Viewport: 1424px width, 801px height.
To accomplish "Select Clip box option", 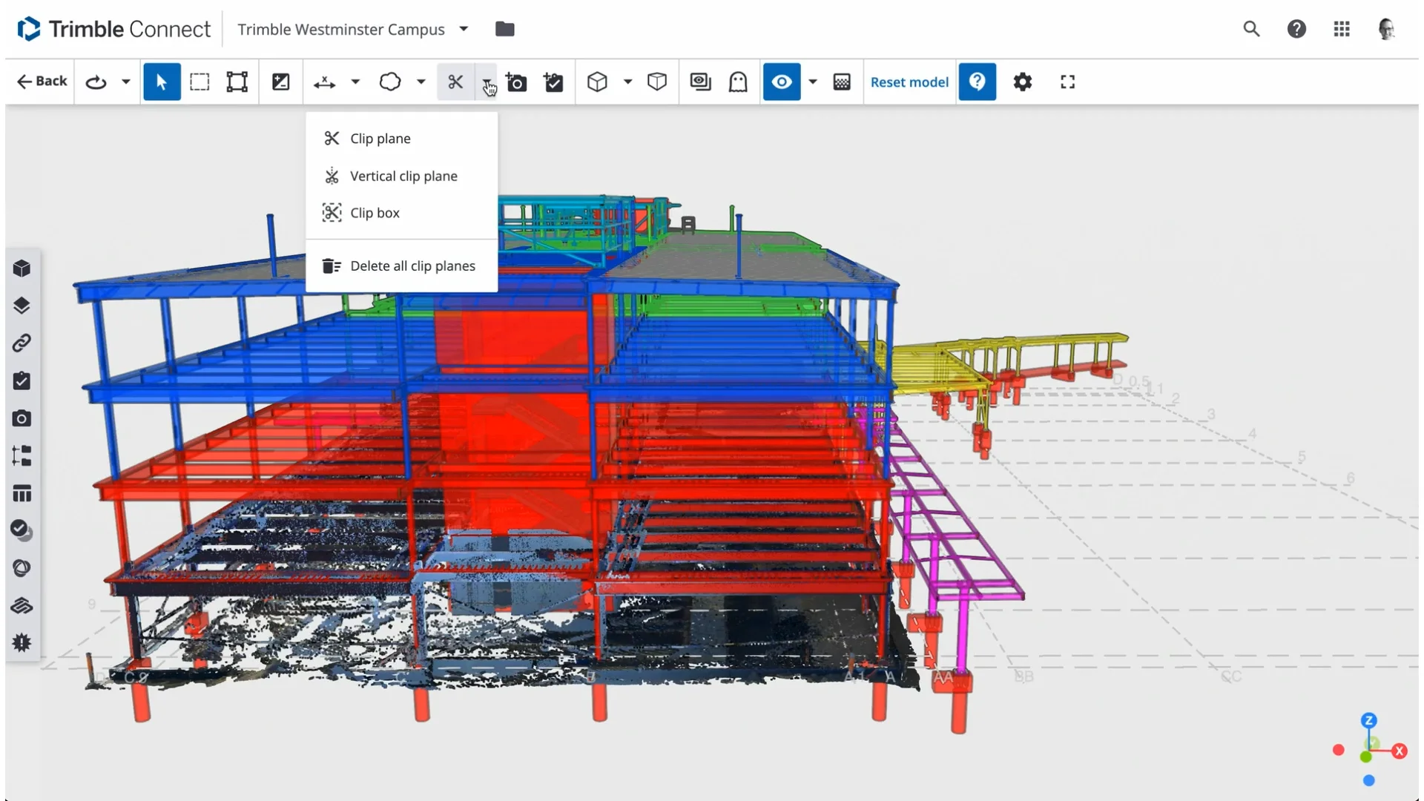I will (x=375, y=213).
